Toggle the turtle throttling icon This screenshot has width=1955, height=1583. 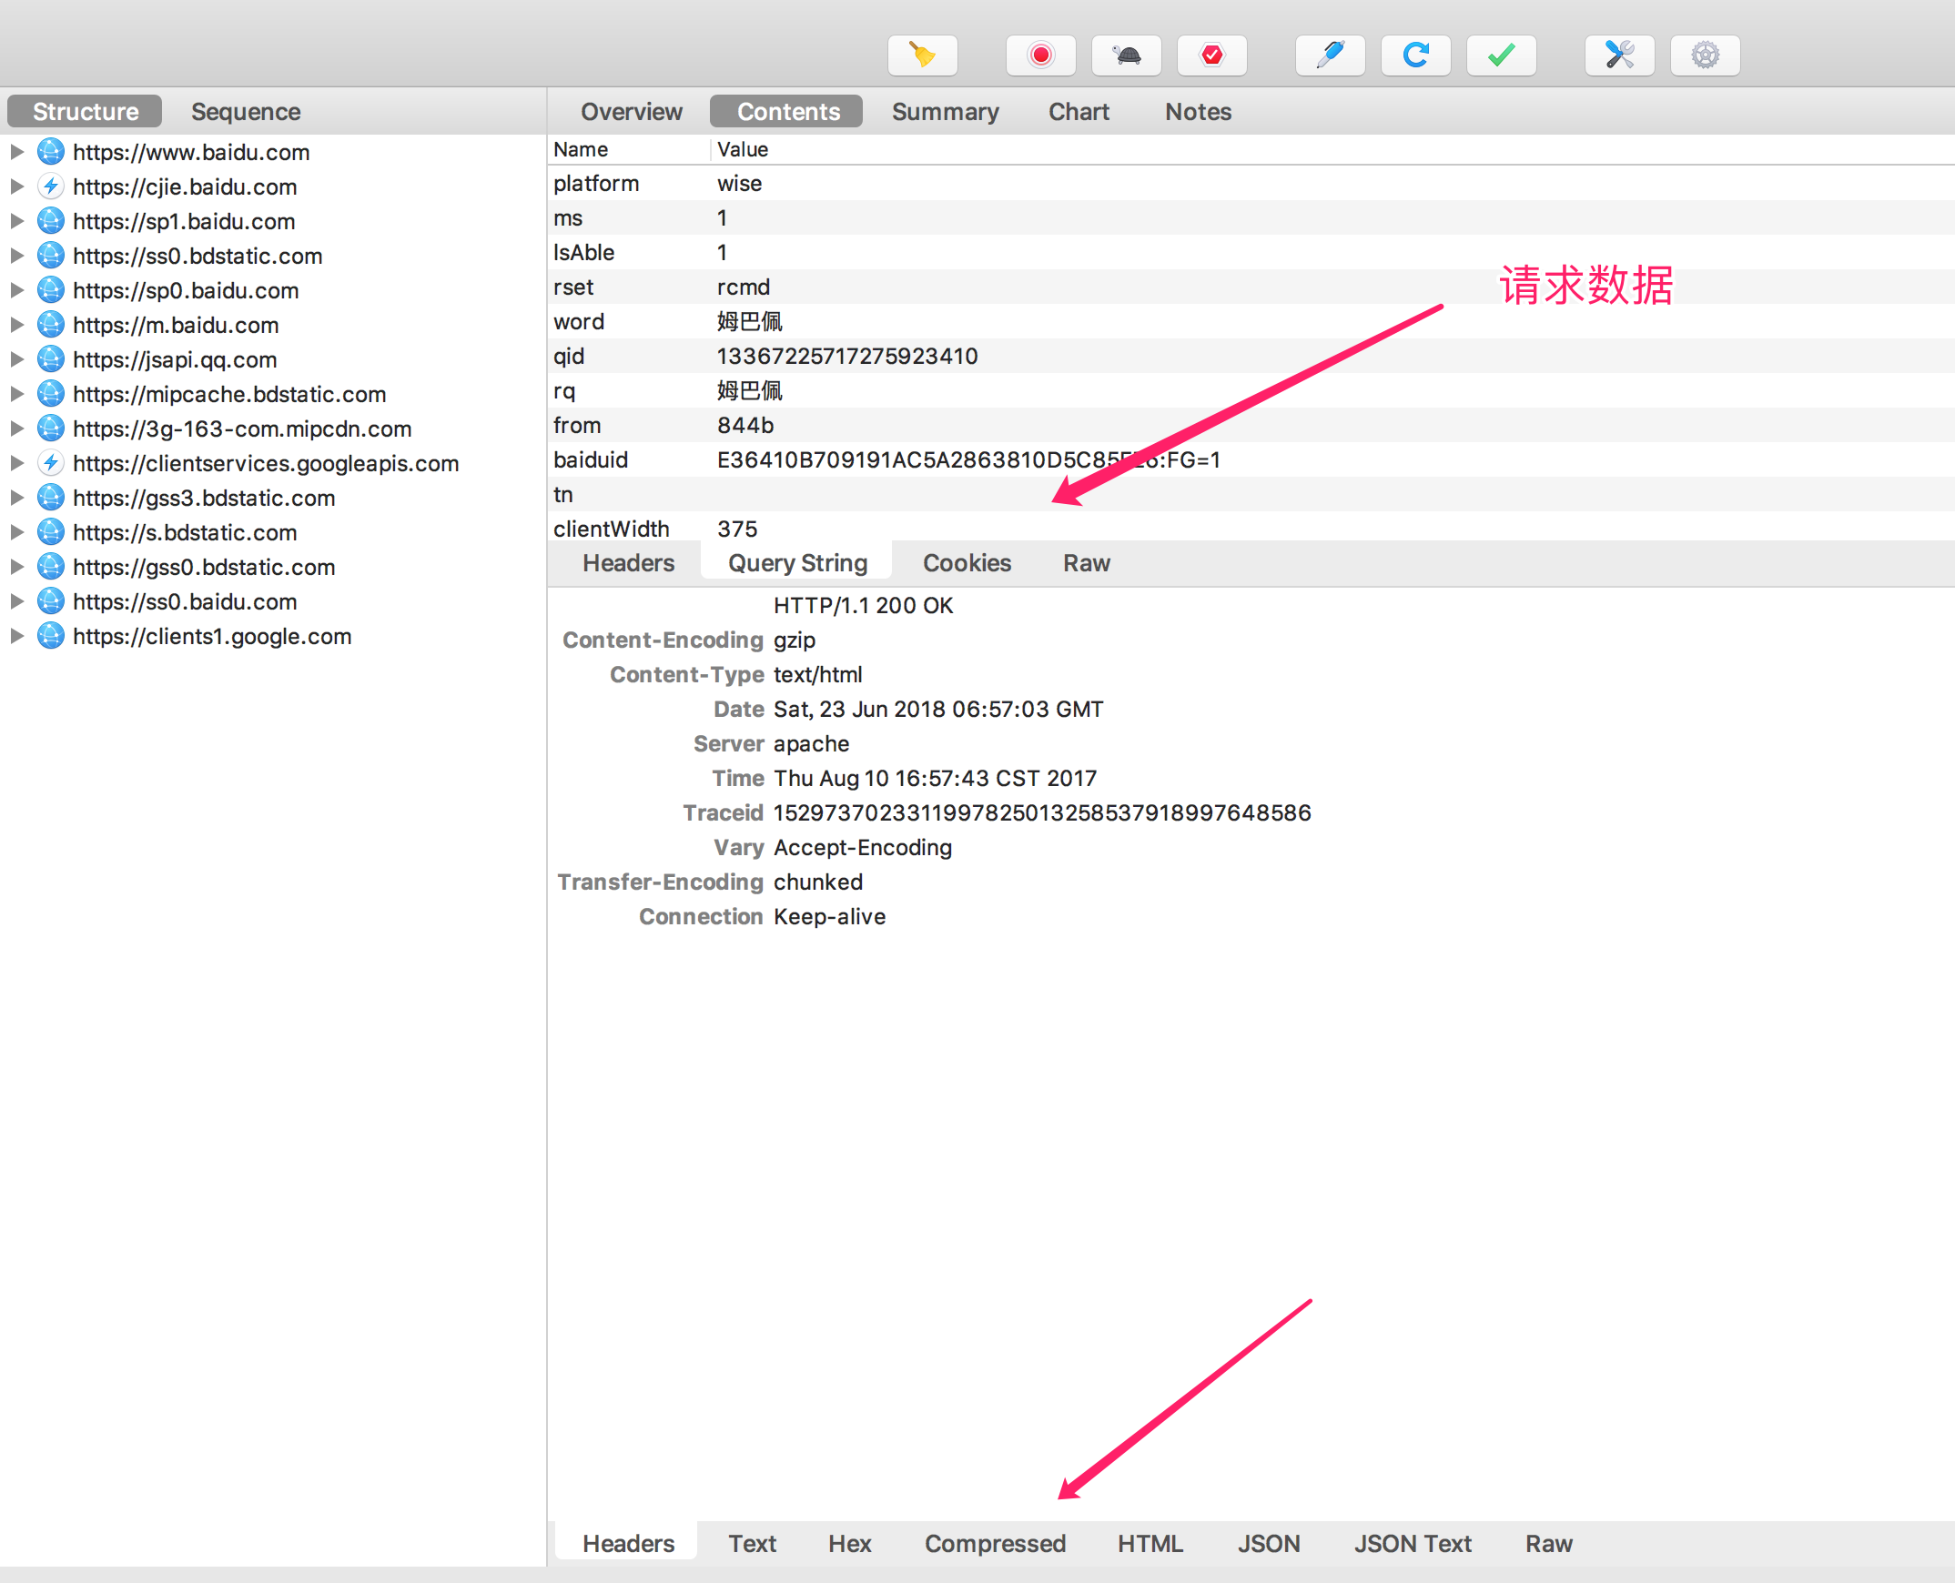click(1126, 55)
